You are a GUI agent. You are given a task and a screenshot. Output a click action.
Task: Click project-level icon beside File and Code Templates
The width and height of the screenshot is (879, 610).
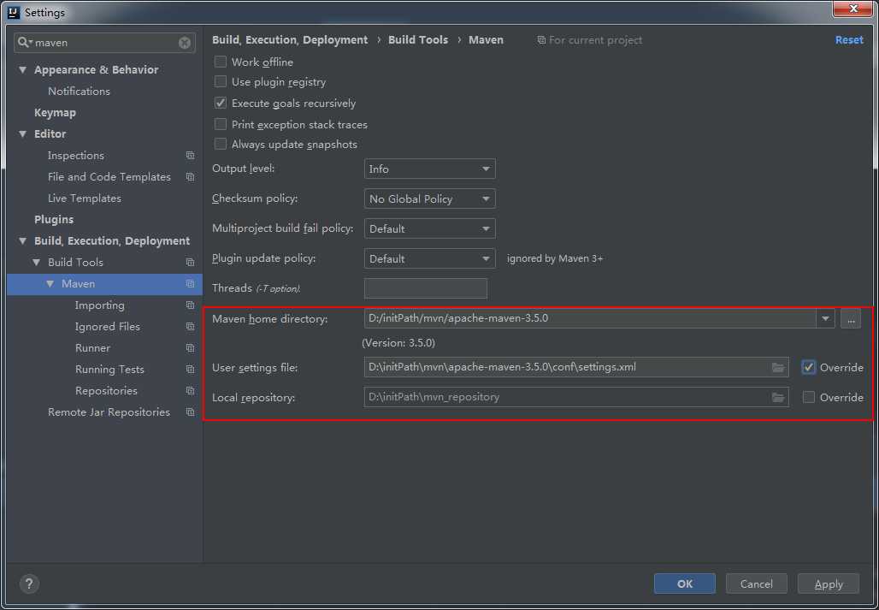(x=190, y=177)
